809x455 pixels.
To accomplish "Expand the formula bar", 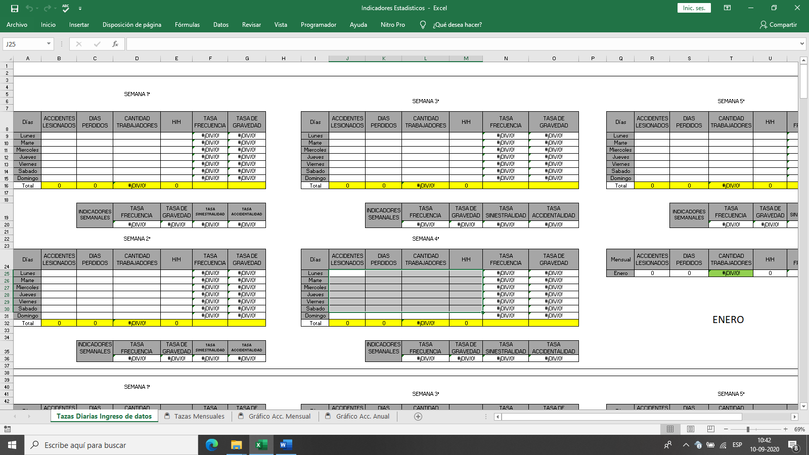I will (x=802, y=44).
